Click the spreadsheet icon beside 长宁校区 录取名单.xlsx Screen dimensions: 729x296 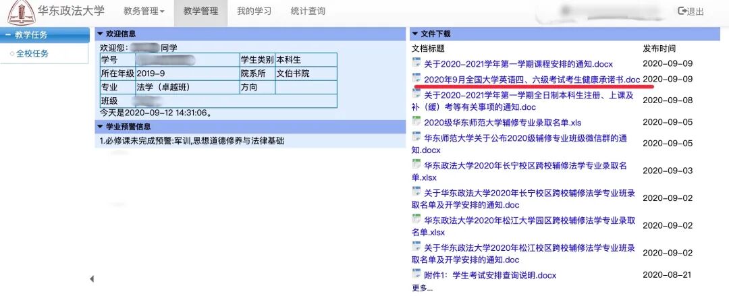pos(416,164)
